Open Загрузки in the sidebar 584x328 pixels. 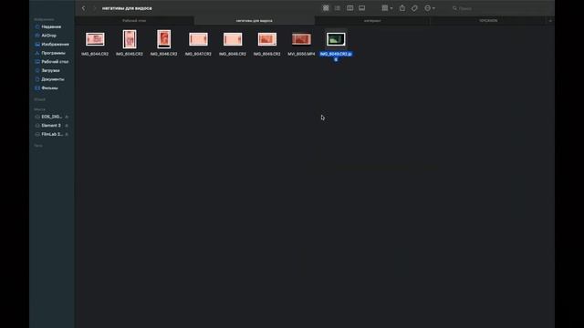50,71
